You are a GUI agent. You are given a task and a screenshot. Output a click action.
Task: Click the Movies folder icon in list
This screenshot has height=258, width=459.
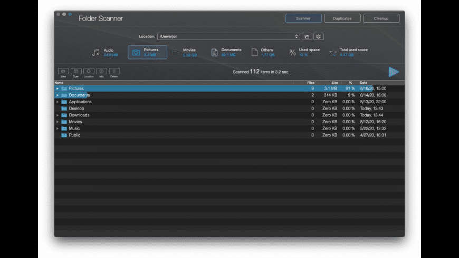[64, 122]
